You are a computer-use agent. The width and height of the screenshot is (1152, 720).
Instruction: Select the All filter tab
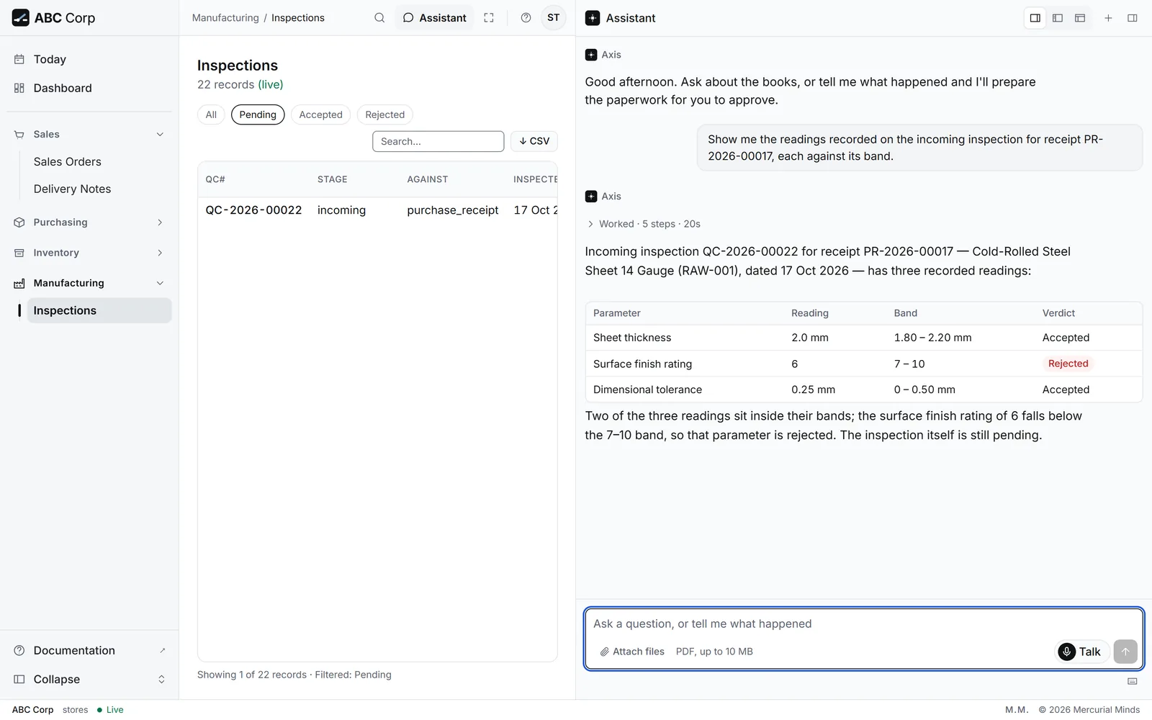click(x=211, y=114)
